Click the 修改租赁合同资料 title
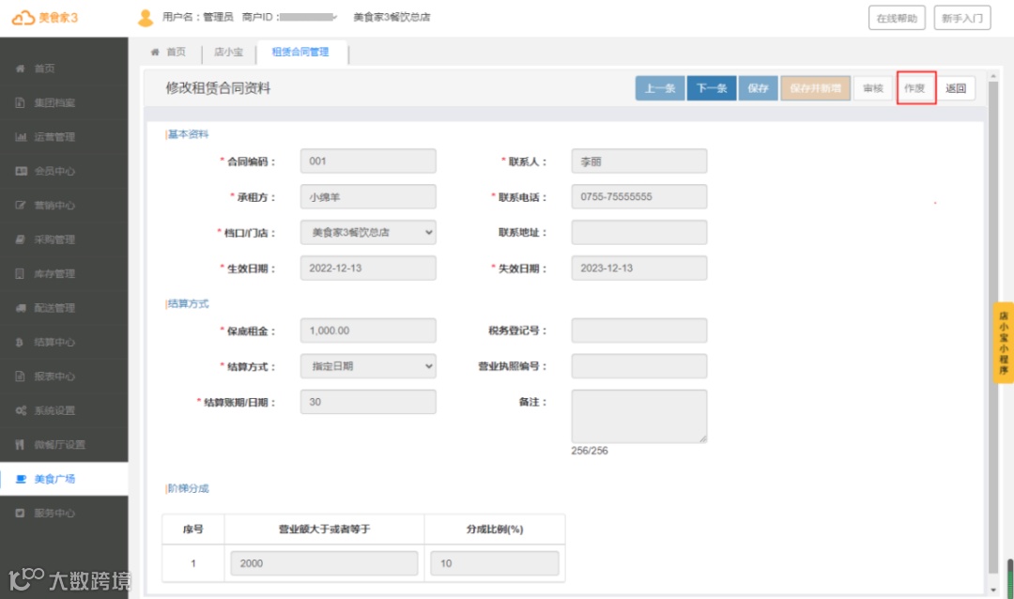The width and height of the screenshot is (1014, 599). (x=218, y=88)
